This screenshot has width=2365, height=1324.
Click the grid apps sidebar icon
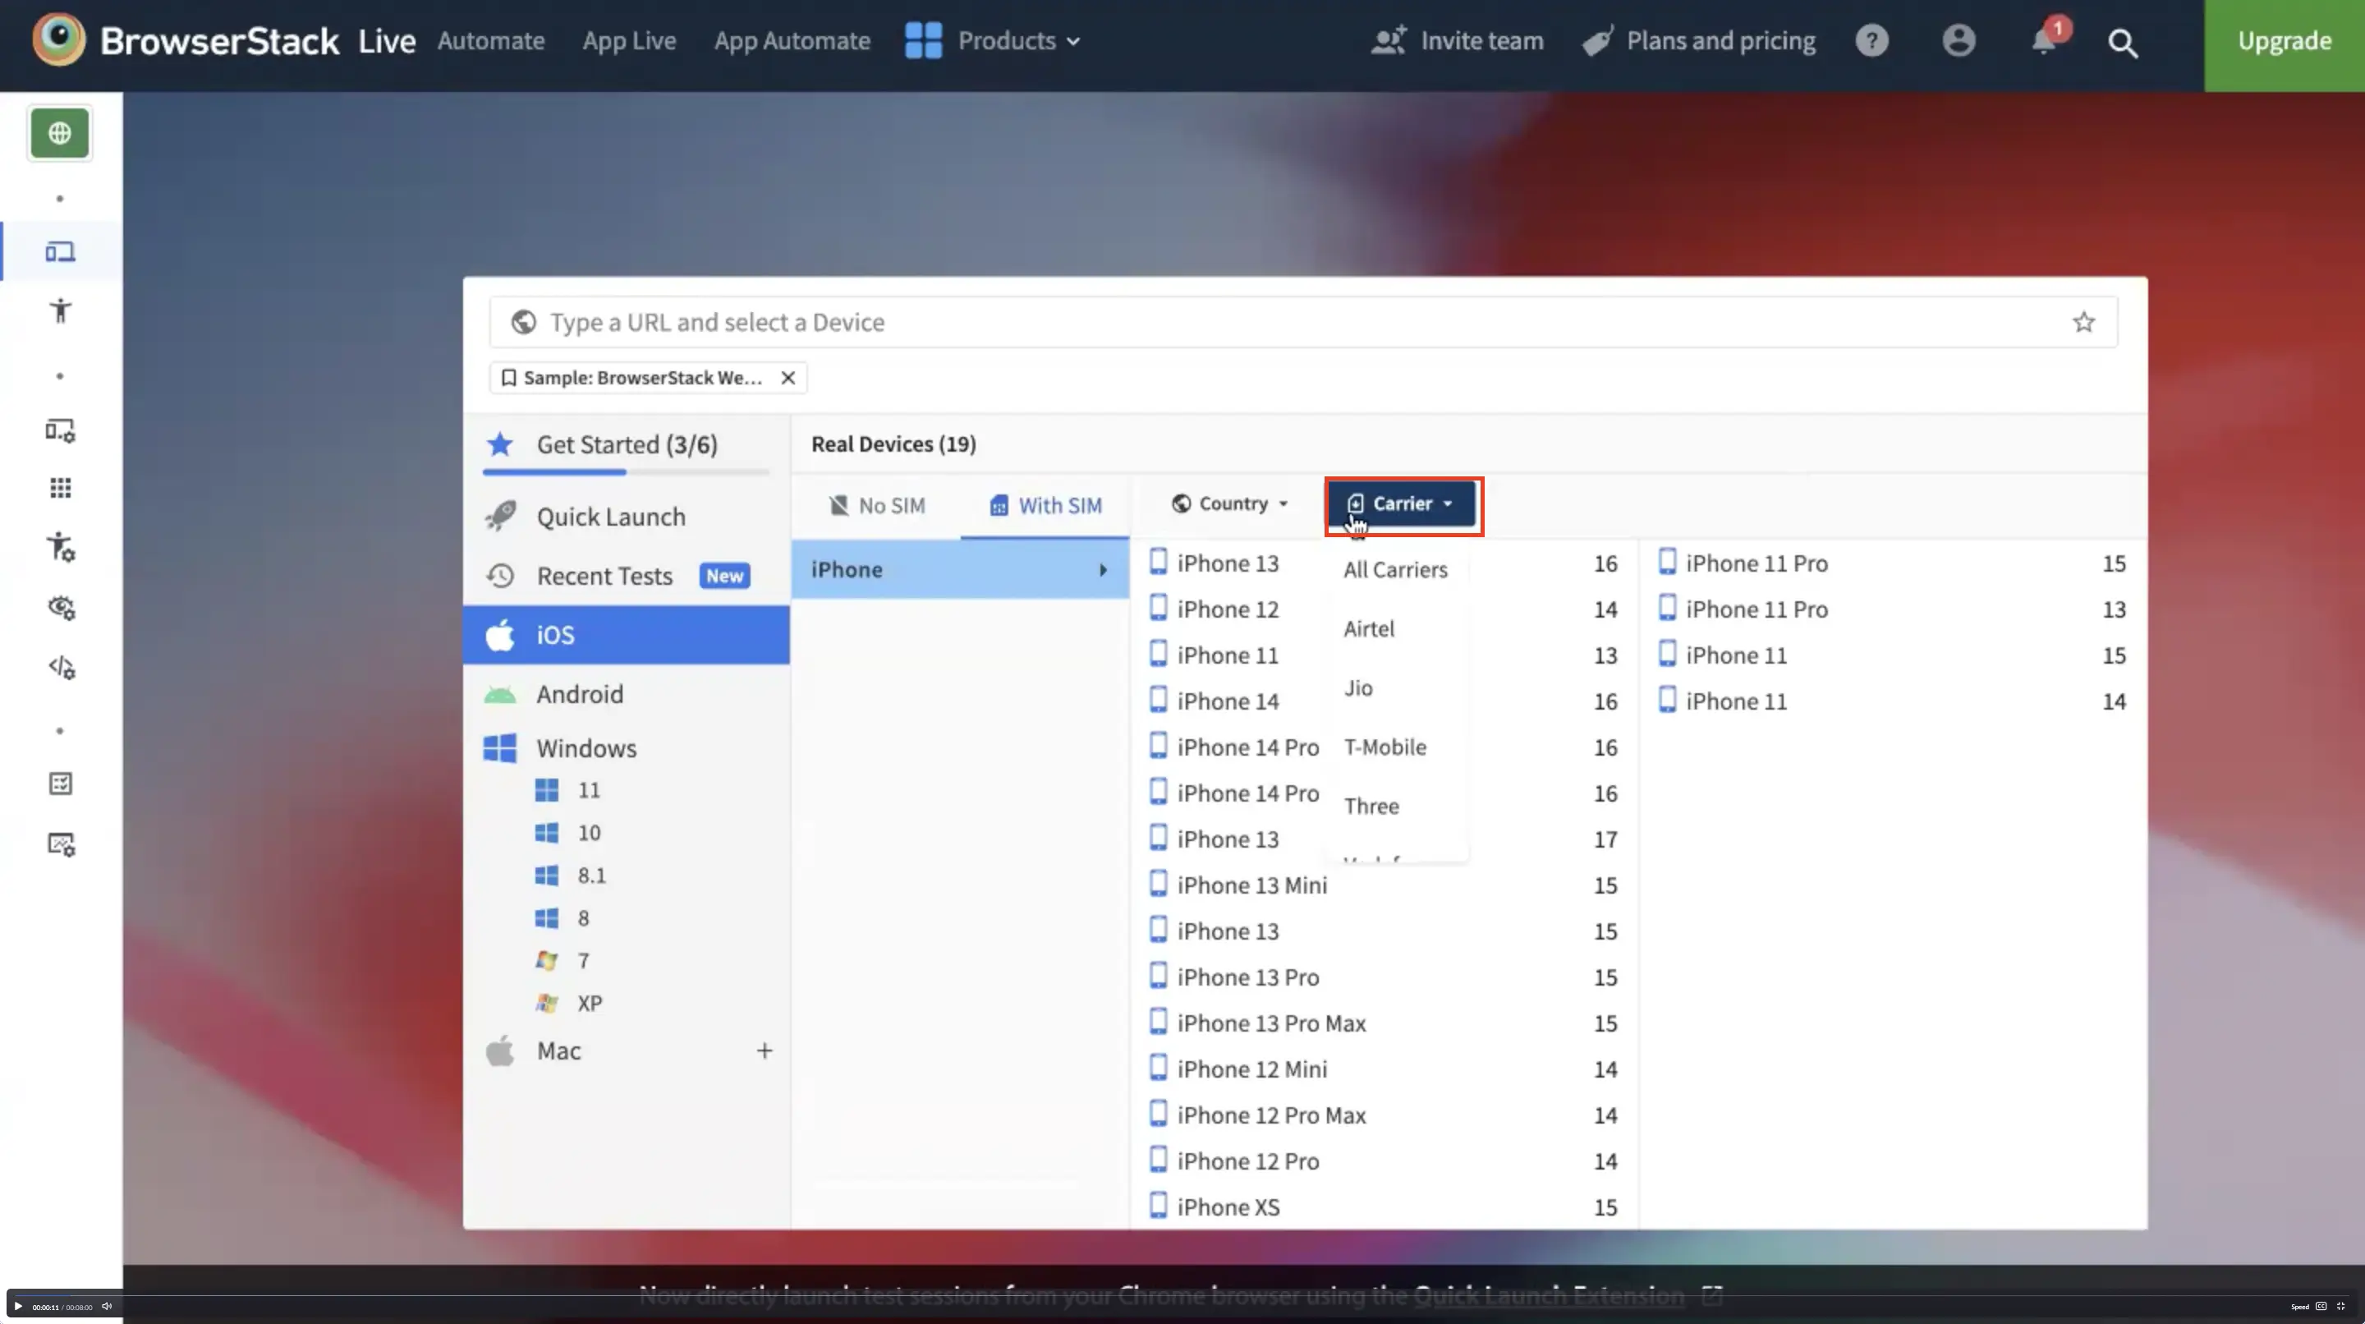(x=61, y=488)
